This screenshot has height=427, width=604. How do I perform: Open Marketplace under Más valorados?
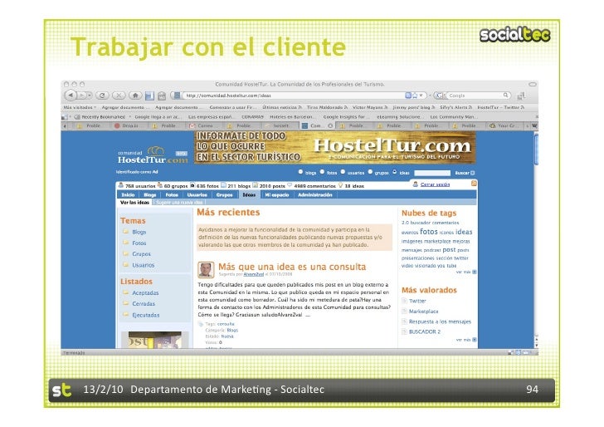point(423,312)
